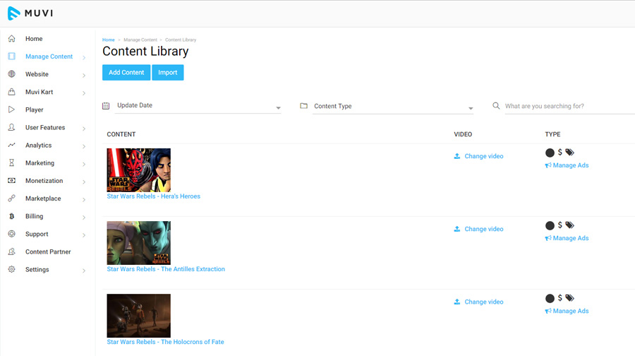This screenshot has width=635, height=356.
Task: Open Star Wars Rebels - Hera's Heroes link
Action: pos(154,196)
